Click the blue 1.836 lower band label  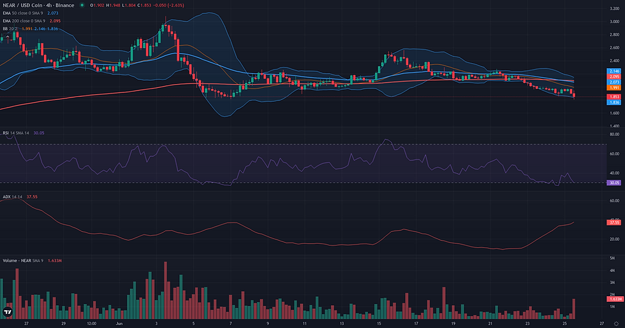click(x=614, y=103)
